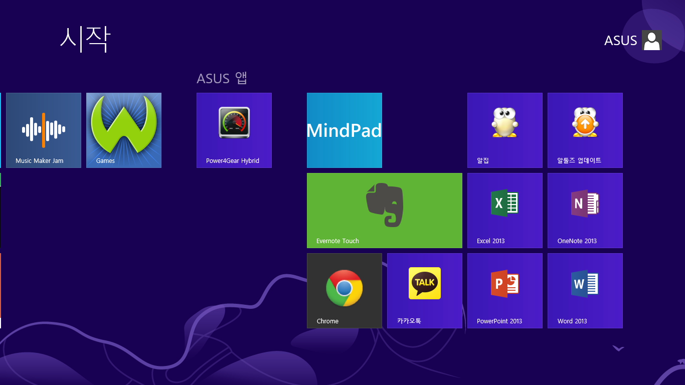Open 알집 (ALZip) tile
This screenshot has height=385, width=685.
pyautogui.click(x=505, y=130)
